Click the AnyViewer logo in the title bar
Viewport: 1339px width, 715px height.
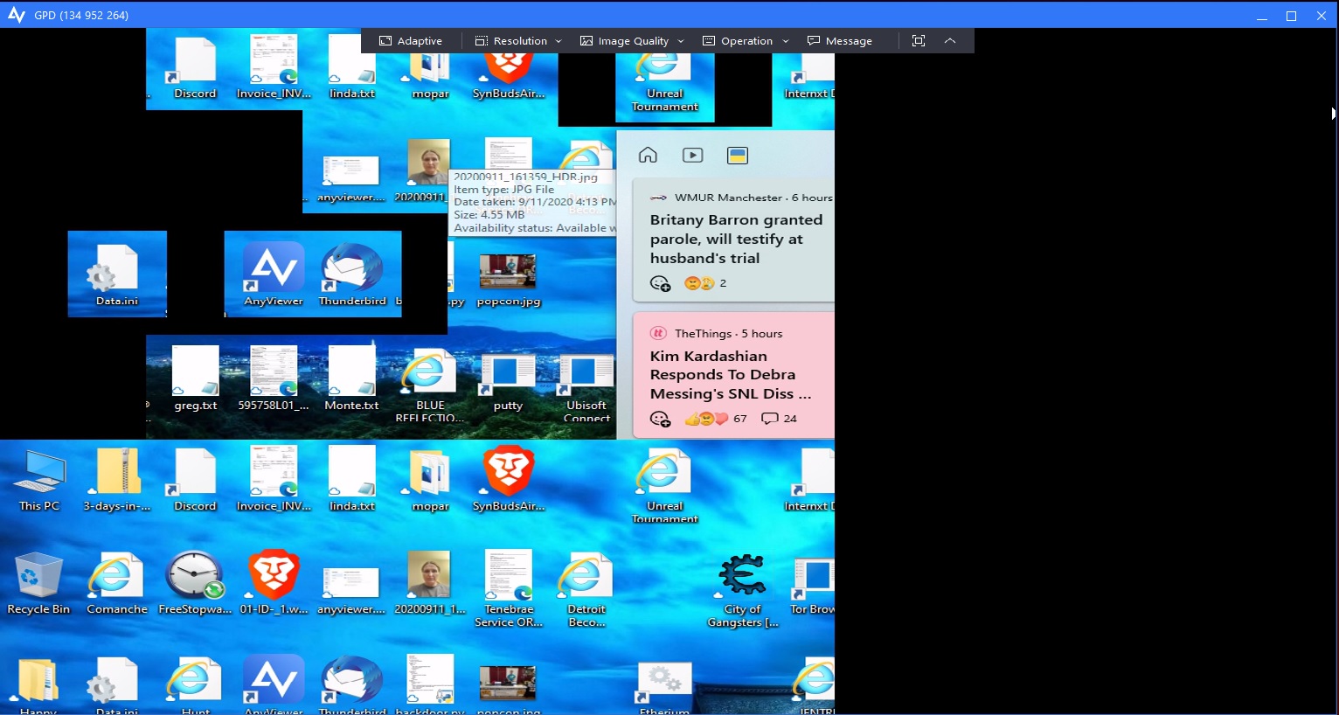pos(16,15)
